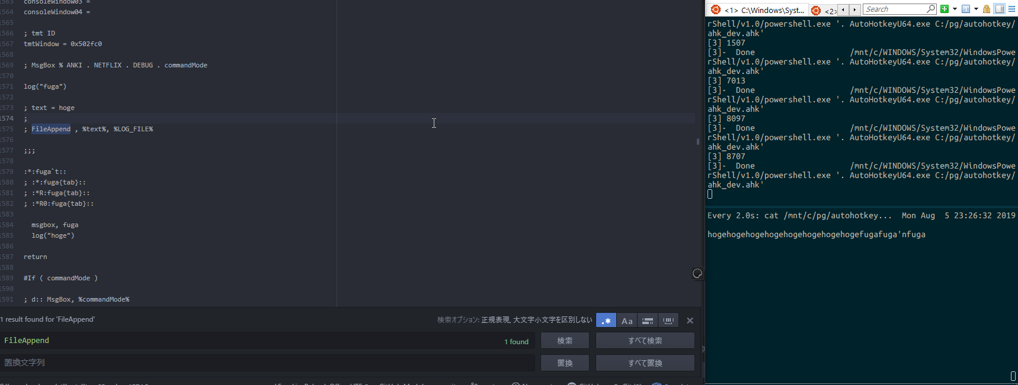Switch to the first console tab C:\Windows\Syst...
The width and height of the screenshot is (1018, 385).
click(x=758, y=9)
